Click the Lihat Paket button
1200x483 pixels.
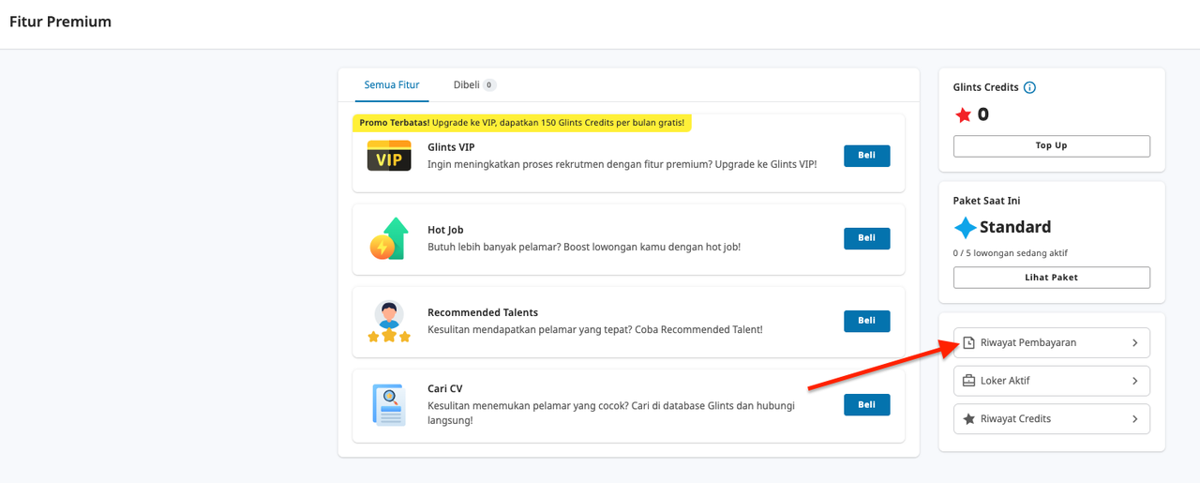pyautogui.click(x=1051, y=278)
